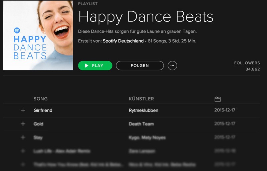Start playback with the green Play button

point(95,66)
